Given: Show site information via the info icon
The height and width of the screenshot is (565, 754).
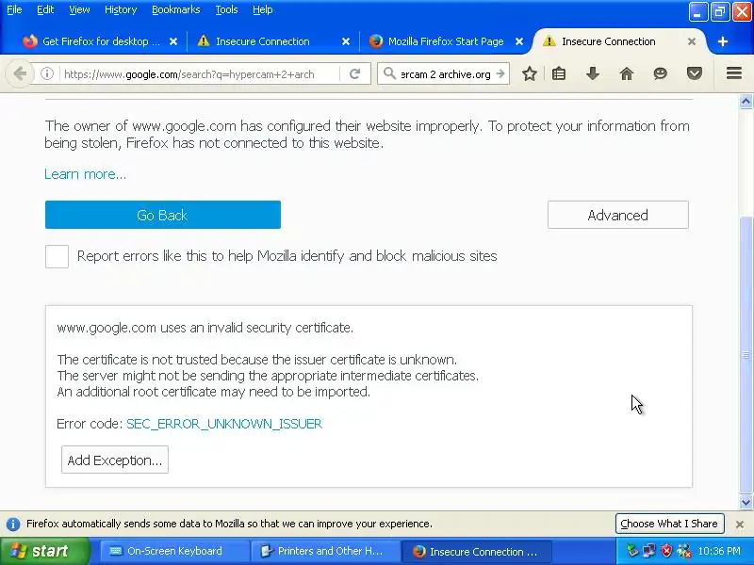Looking at the screenshot, I should coord(46,74).
